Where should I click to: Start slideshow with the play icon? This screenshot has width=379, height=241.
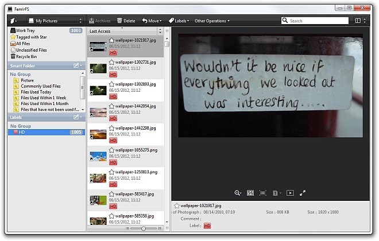[x=290, y=193]
